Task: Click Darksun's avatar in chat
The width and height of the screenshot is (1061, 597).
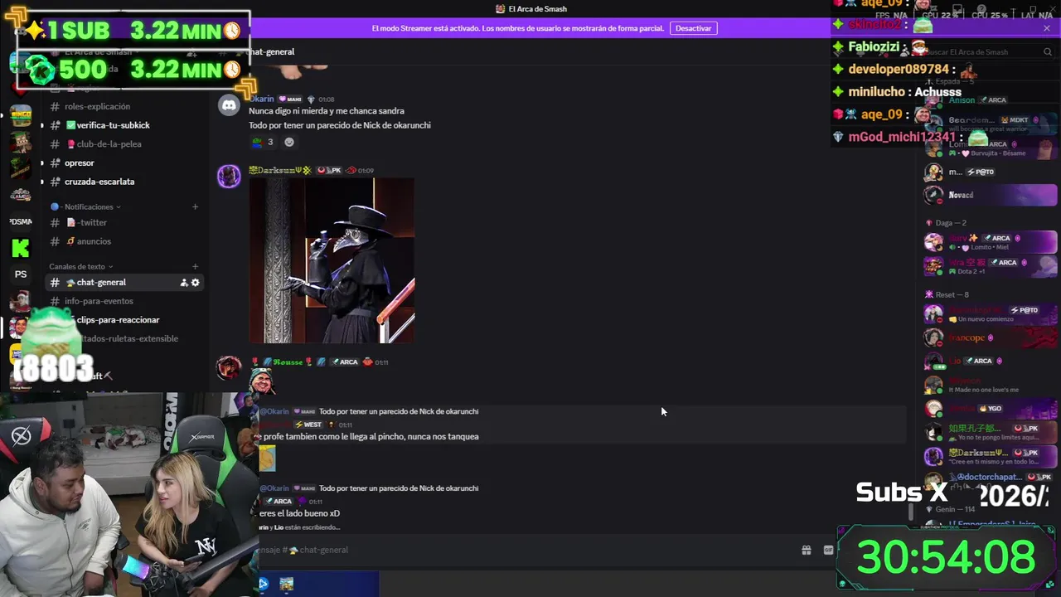Action: click(x=229, y=176)
